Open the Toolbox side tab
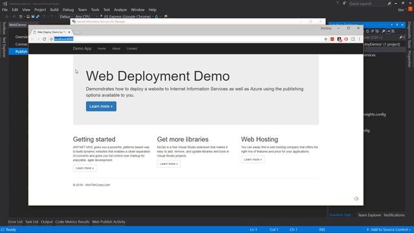Image resolution: width=414 pixels, height=233 pixels. tap(4, 28)
